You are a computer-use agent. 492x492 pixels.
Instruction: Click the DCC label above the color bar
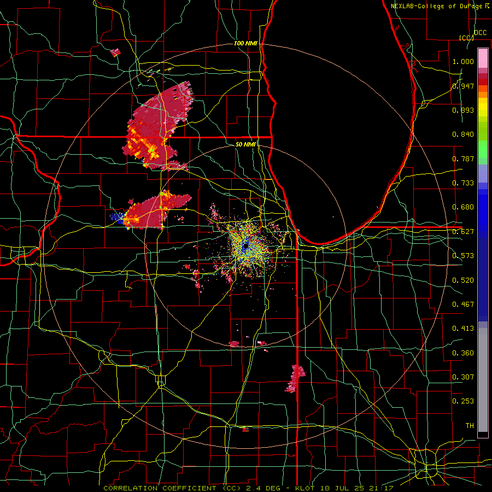click(480, 33)
